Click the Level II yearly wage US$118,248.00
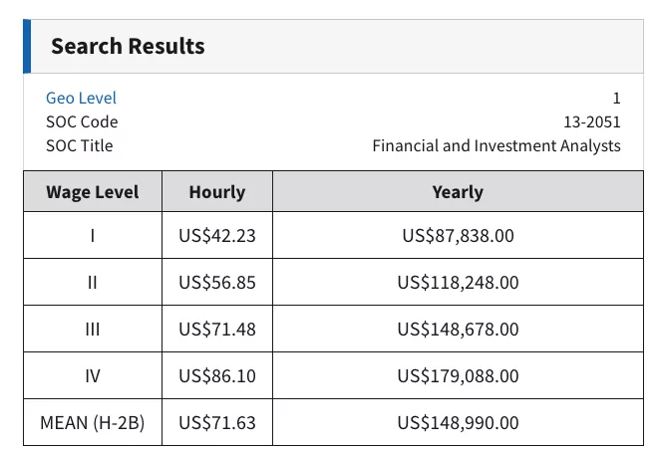Screen dimensions: 658x453 (x=458, y=283)
